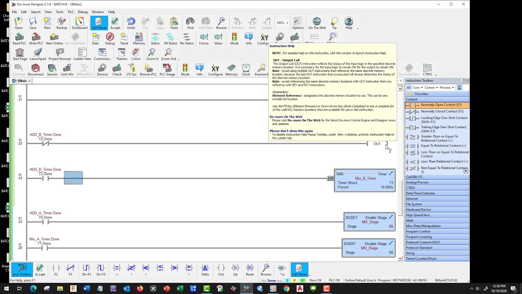This screenshot has height=294, width=522.
Task: Open the I/O Sys configuration
Action: (131, 70)
